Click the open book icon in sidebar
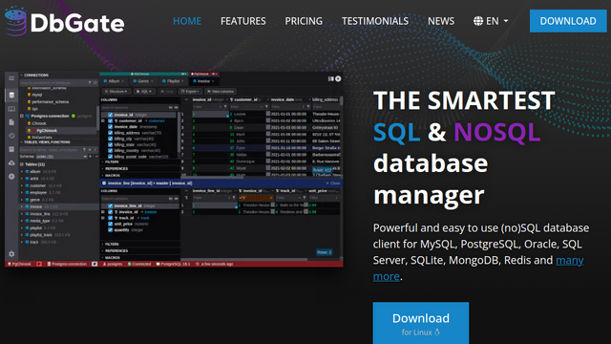Viewport: 611px width, 344px height. pyautogui.click(x=11, y=109)
